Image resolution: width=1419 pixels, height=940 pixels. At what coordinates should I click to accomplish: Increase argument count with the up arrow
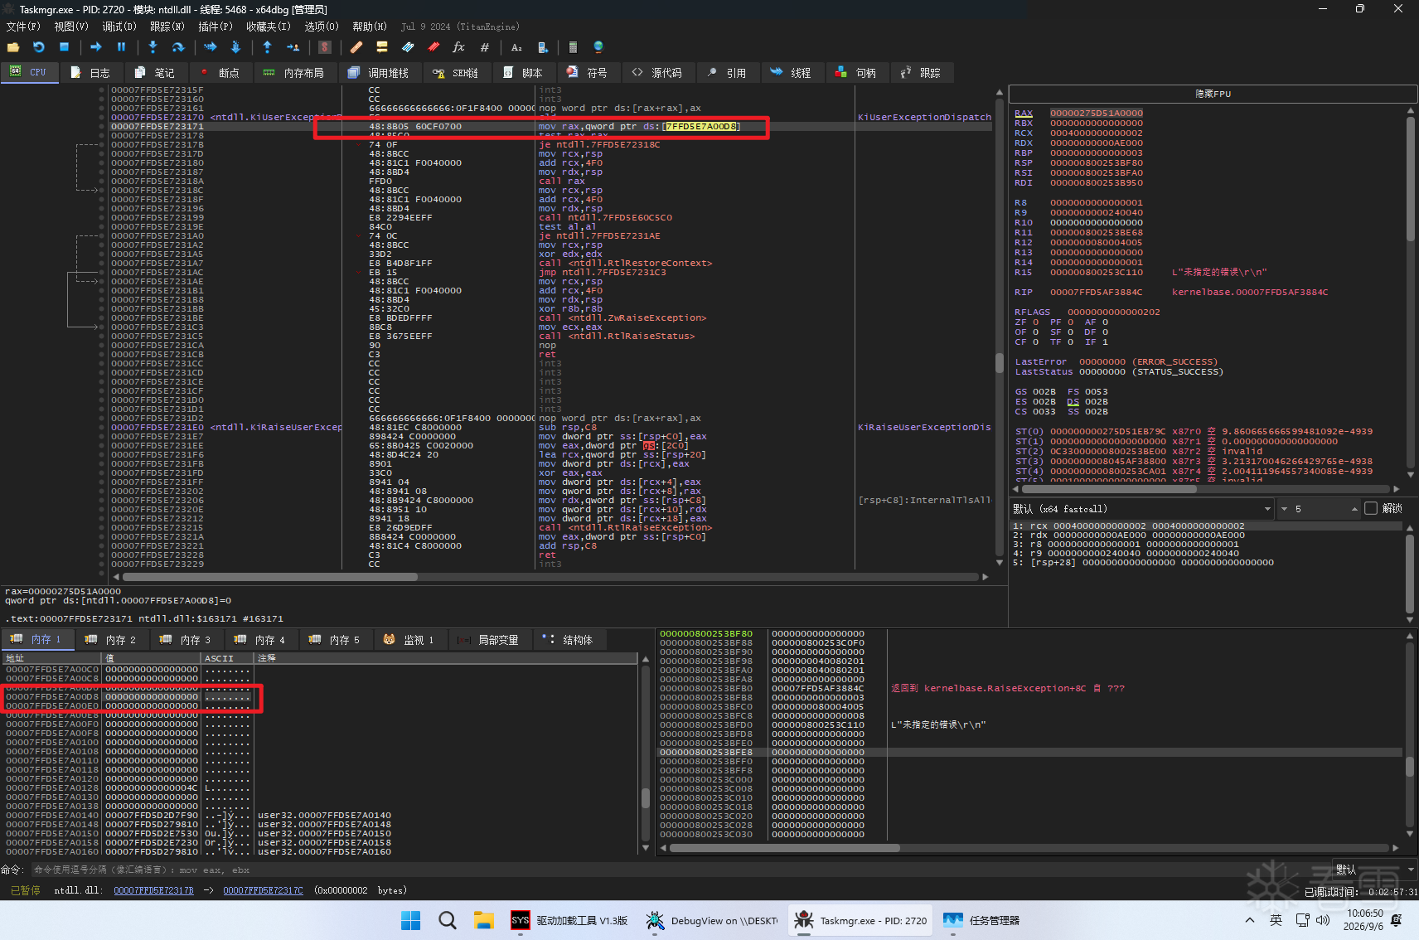point(1354,509)
